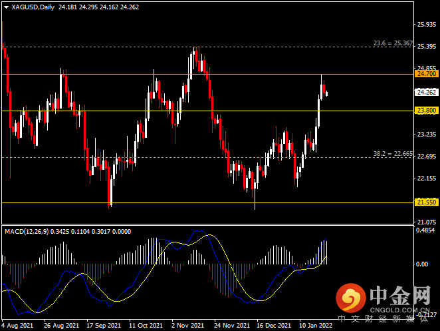Select the 0.00 MACD scale value
Screen dimensions: 440x331
(x=422, y=264)
